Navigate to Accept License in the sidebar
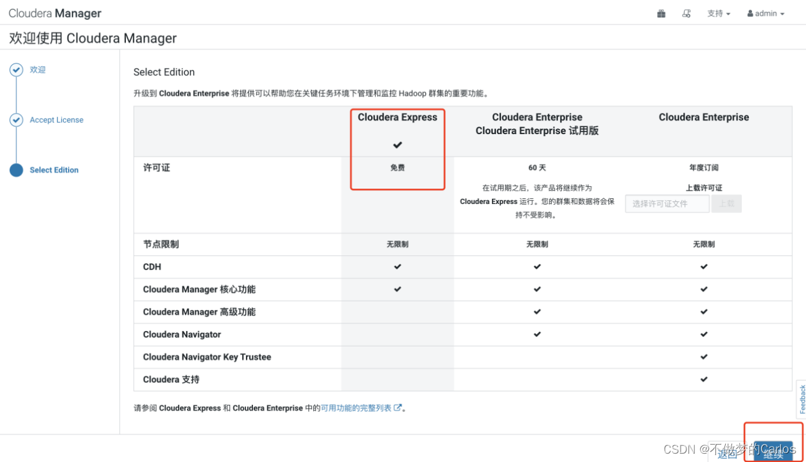Image resolution: width=806 pixels, height=462 pixels. [x=56, y=119]
